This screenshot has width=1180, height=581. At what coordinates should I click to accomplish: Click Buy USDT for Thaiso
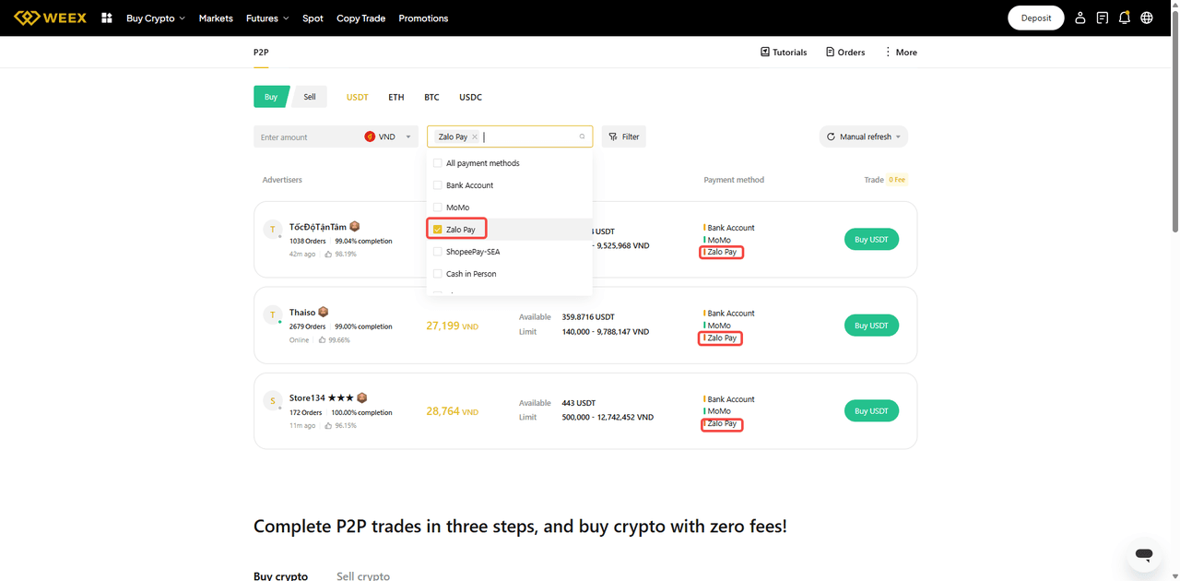pos(871,326)
